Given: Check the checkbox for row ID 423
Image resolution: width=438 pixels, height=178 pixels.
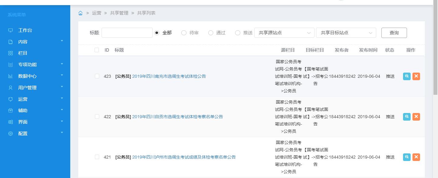Looking at the screenshot, I should pyautogui.click(x=97, y=76).
